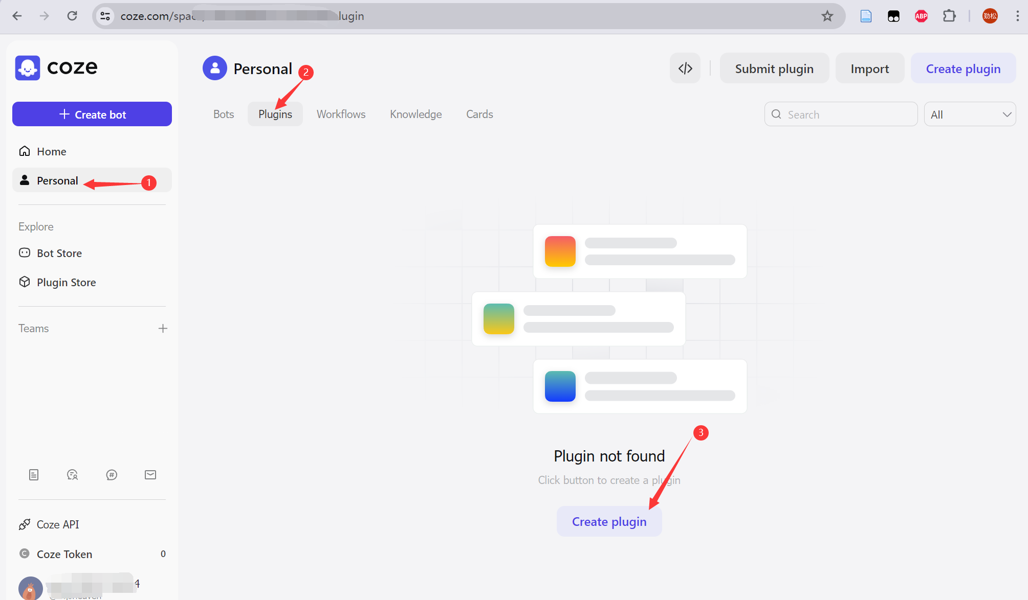Click the browser forward arrow
The image size is (1028, 600).
pyautogui.click(x=45, y=16)
